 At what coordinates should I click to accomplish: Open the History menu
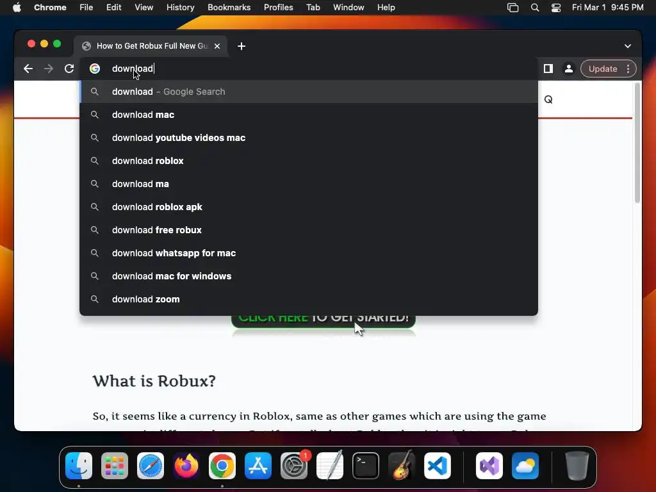point(180,8)
